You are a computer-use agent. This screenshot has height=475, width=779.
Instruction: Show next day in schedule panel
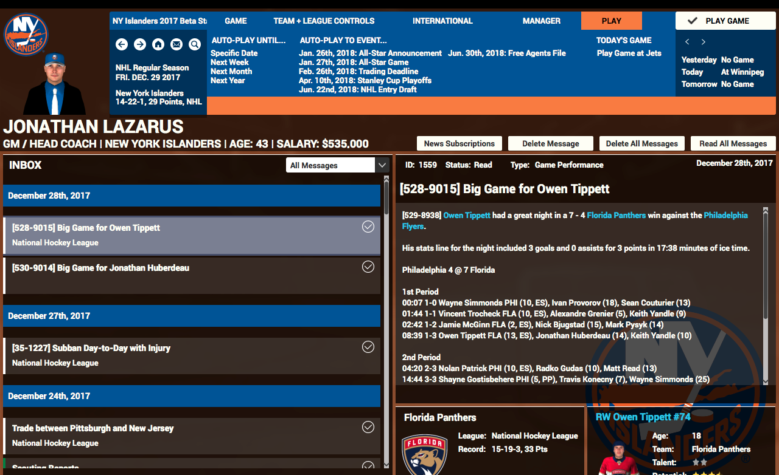(704, 42)
